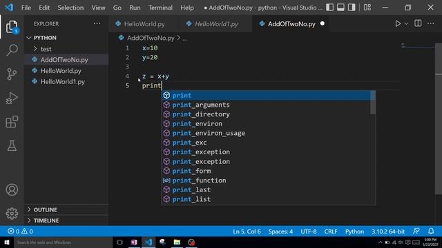Open the Run menu
This screenshot has width=442, height=248.
point(135,8)
